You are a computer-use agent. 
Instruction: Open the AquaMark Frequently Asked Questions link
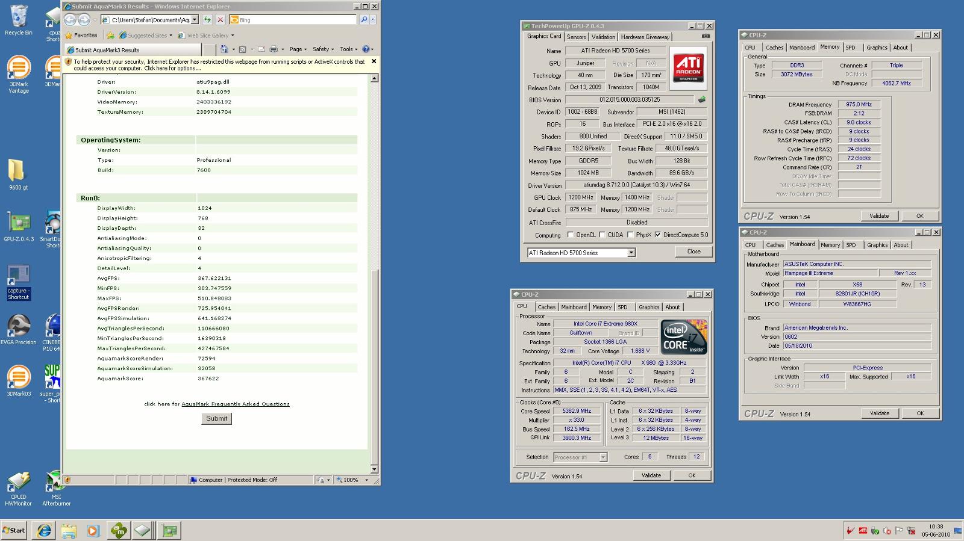point(236,404)
